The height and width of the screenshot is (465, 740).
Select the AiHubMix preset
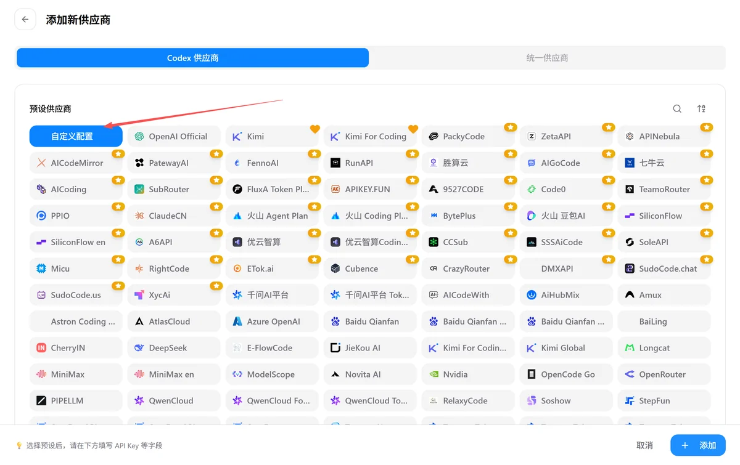tap(566, 295)
